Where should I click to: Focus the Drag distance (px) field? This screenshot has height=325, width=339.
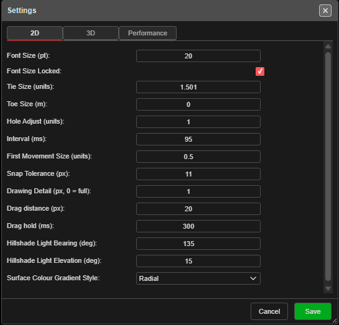(x=198, y=209)
